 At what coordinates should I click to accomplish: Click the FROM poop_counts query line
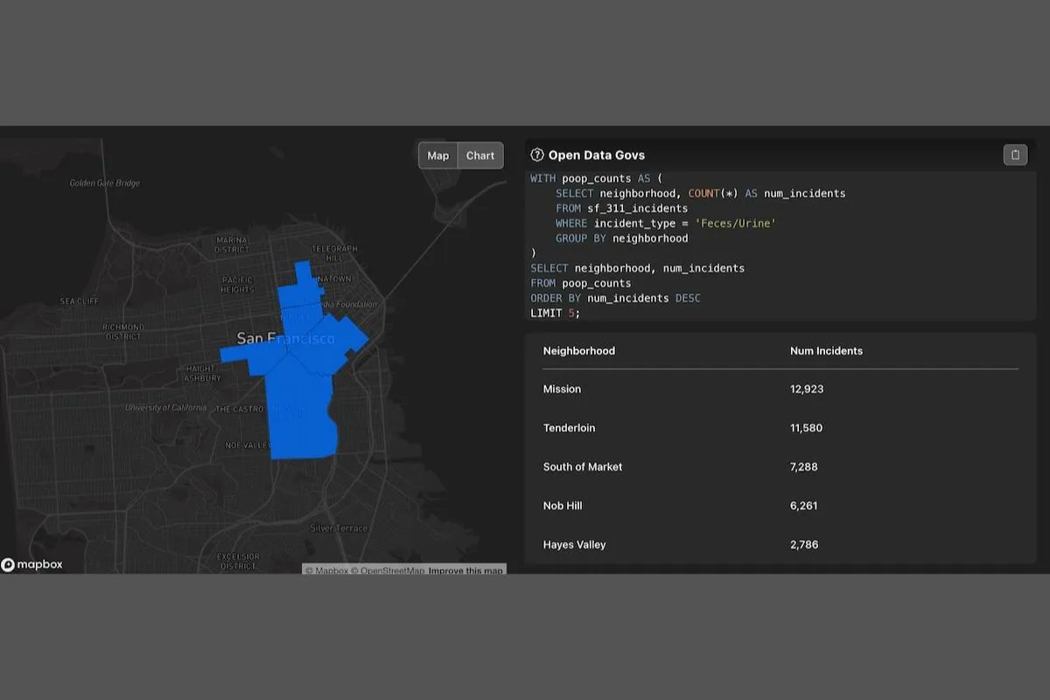pyautogui.click(x=580, y=283)
